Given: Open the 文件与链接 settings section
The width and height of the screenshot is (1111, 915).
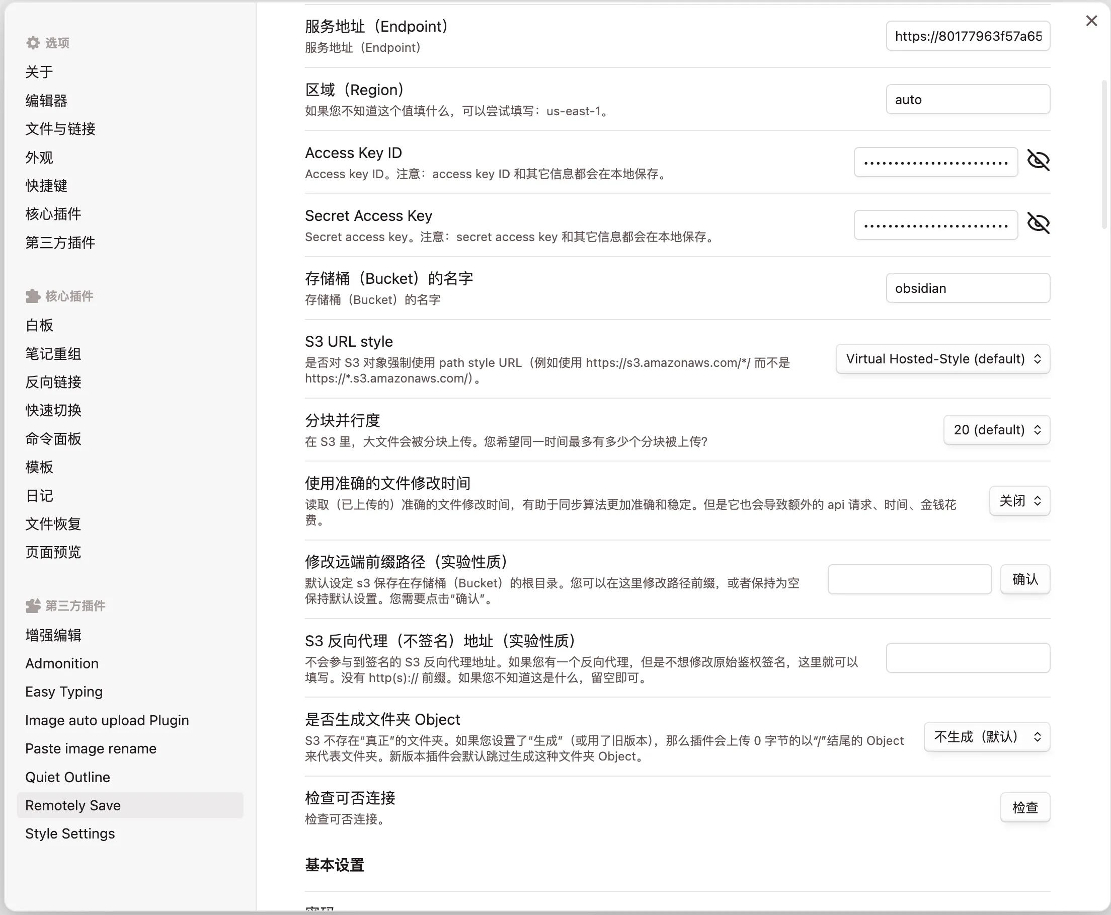Looking at the screenshot, I should 130,129.
